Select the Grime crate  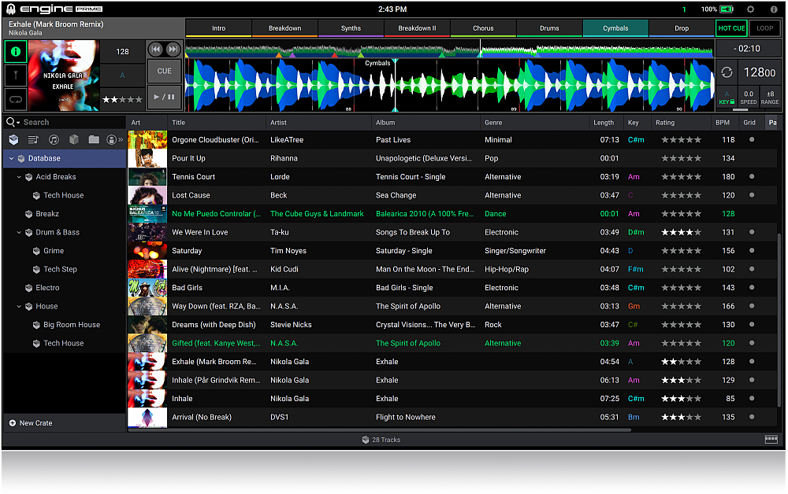[65, 251]
